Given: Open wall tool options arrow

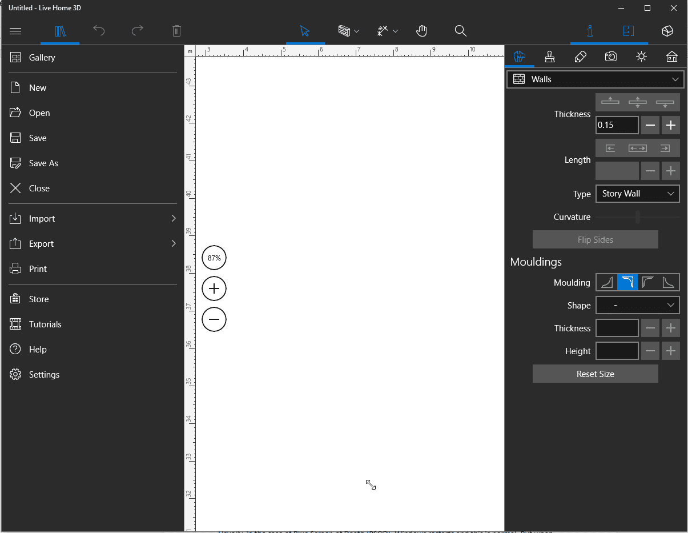Looking at the screenshot, I should click(x=357, y=31).
